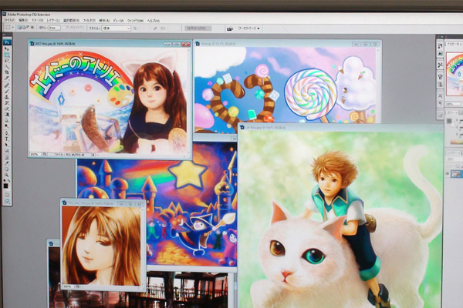This screenshot has width=463, height=308.
Task: Open the 編集(E) menu
Action: [23, 21]
